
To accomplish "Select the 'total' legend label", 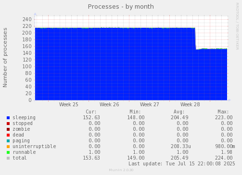I will click(20, 158).
